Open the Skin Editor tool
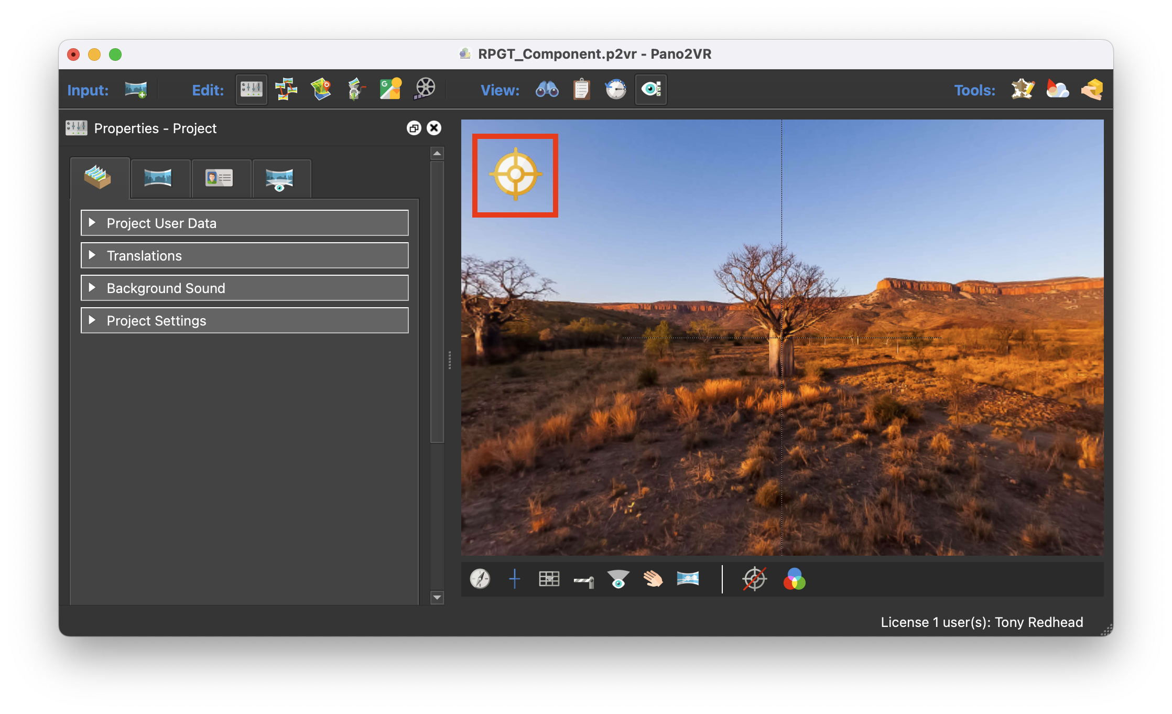The image size is (1172, 714). coord(1022,90)
